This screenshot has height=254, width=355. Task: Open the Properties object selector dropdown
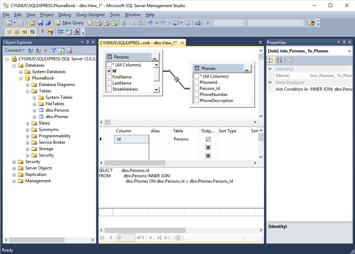[349, 51]
